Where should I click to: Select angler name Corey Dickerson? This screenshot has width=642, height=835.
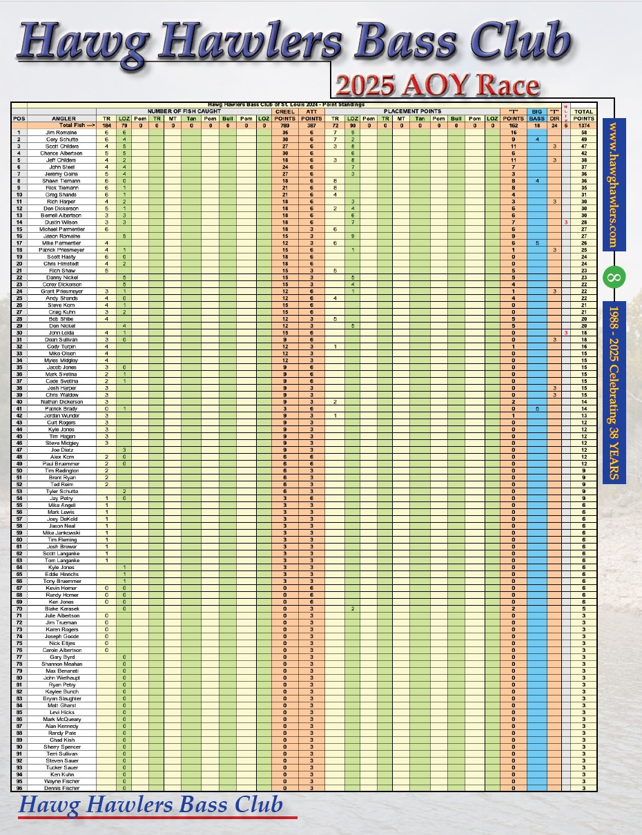[61, 284]
